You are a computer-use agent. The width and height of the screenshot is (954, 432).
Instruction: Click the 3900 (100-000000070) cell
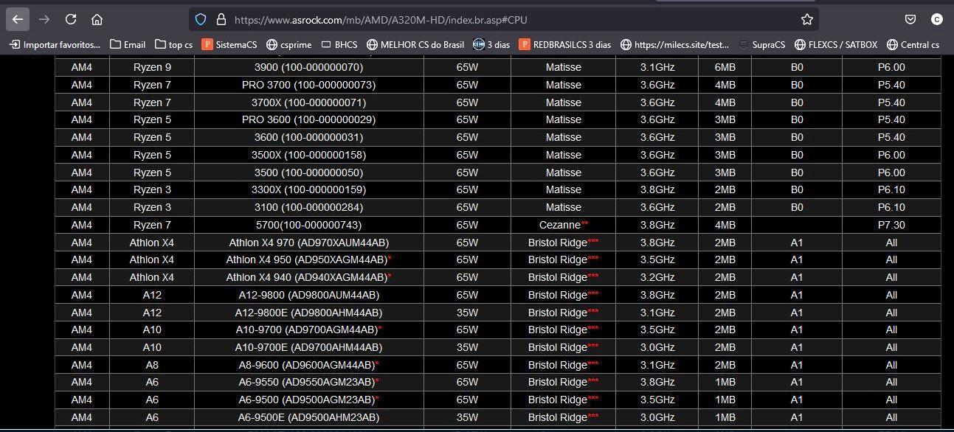(x=308, y=67)
